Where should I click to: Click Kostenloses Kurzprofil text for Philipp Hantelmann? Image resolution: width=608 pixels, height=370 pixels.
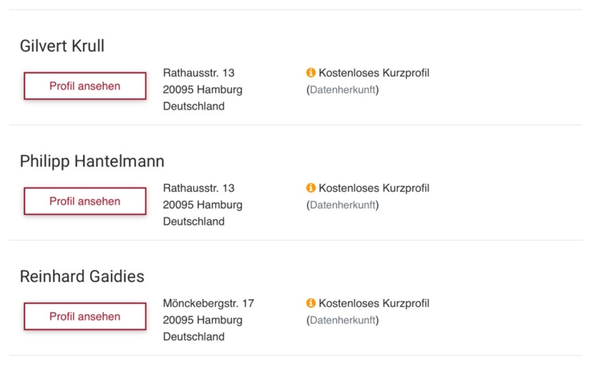pos(374,188)
